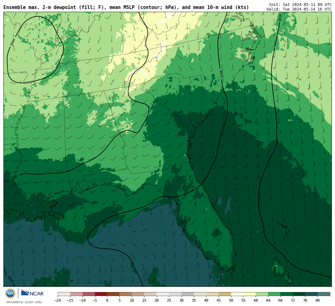
Task: Click the 60 colorbar tick label
Action: pos(256,300)
